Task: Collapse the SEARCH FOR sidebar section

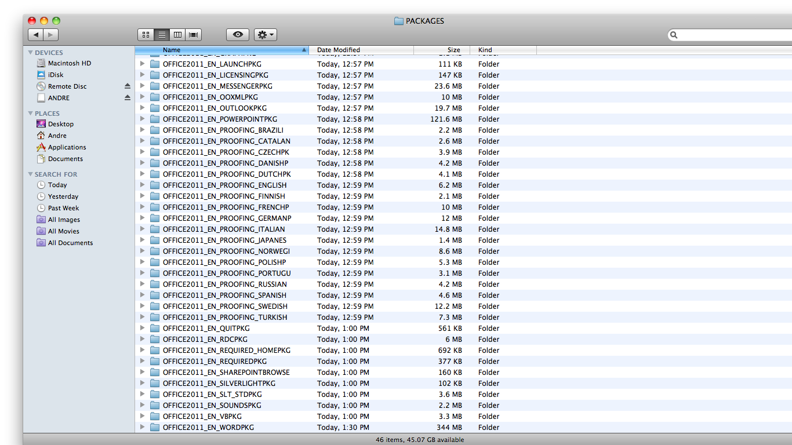Action: (31, 174)
